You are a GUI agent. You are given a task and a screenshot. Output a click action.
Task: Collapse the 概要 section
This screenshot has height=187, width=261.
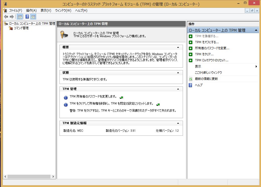[x=178, y=47]
